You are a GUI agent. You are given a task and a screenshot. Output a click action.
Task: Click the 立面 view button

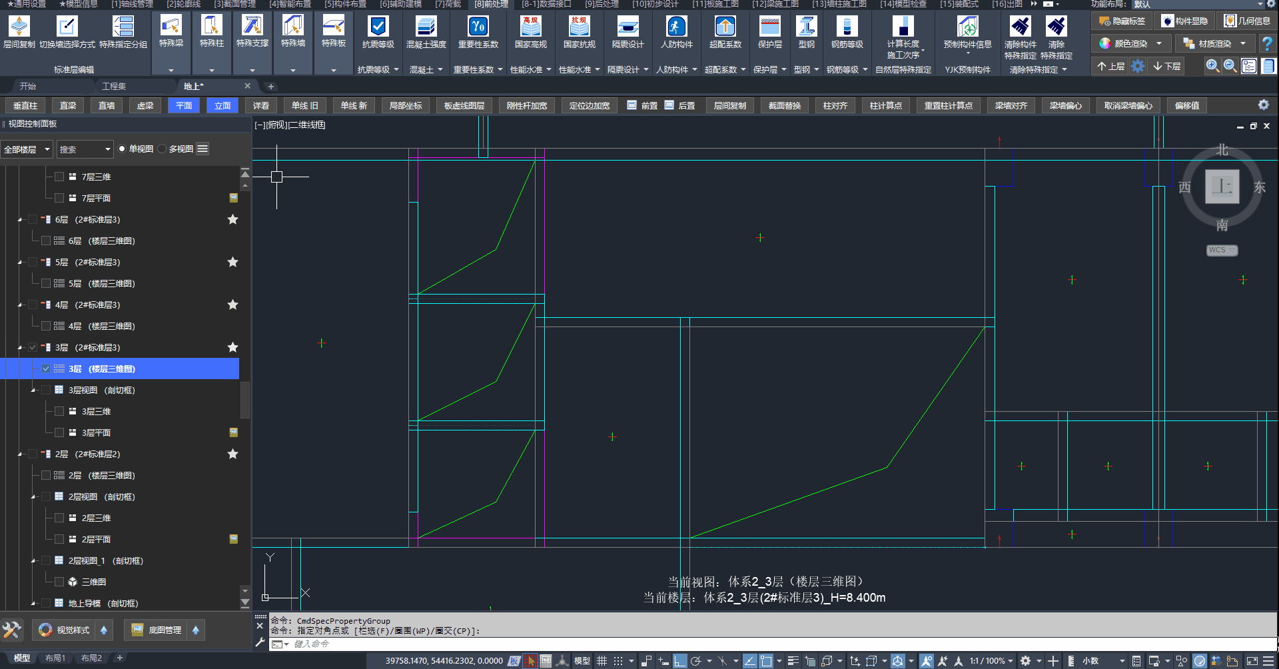click(222, 105)
